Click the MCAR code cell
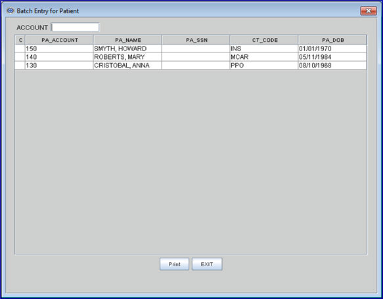The width and height of the screenshot is (383, 299). [264, 57]
